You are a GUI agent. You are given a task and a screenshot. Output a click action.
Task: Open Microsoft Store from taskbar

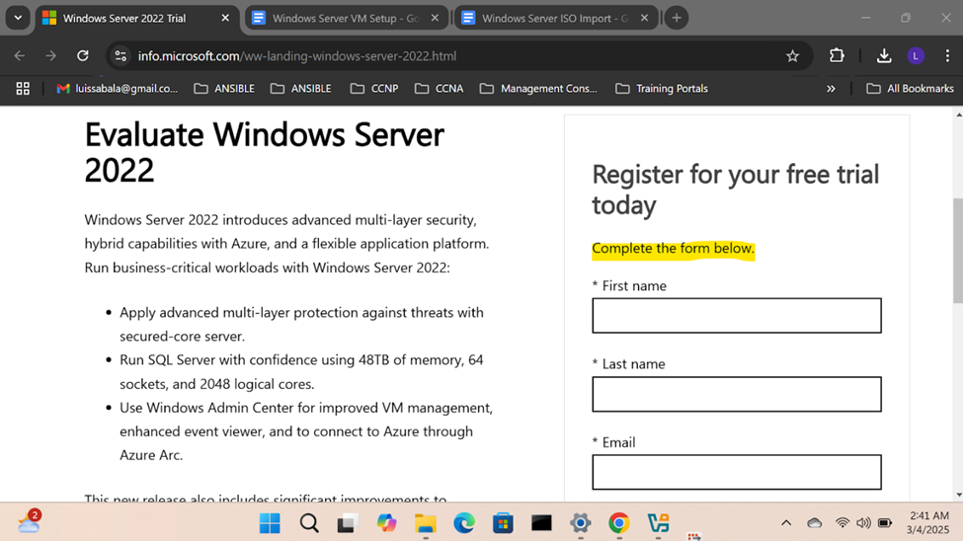[503, 523]
